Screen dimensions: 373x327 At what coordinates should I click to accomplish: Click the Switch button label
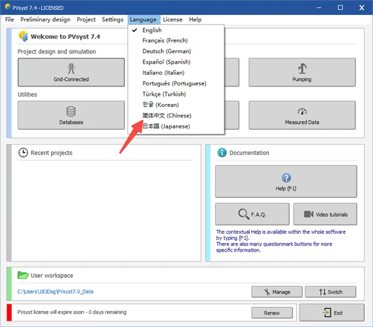click(335, 292)
